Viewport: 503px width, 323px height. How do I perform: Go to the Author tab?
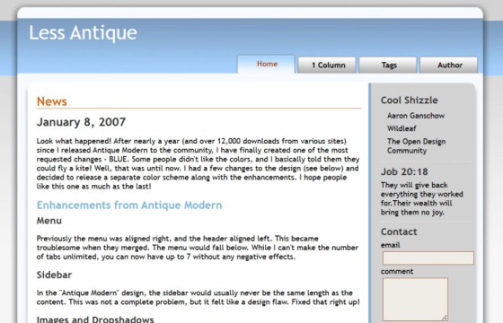pyautogui.click(x=449, y=65)
